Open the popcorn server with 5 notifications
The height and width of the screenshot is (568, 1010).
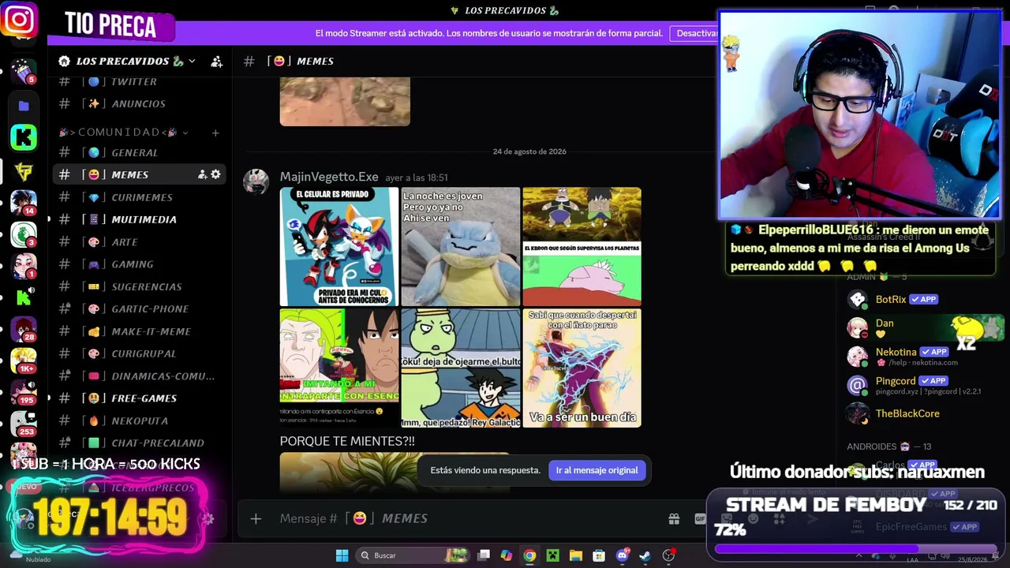point(24,71)
